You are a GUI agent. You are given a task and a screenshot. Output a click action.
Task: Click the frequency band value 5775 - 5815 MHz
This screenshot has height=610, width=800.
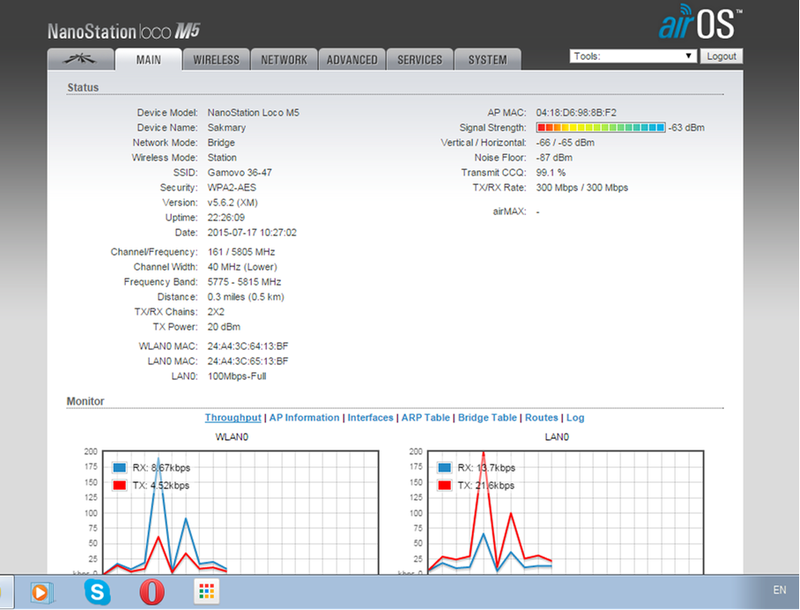tap(244, 282)
